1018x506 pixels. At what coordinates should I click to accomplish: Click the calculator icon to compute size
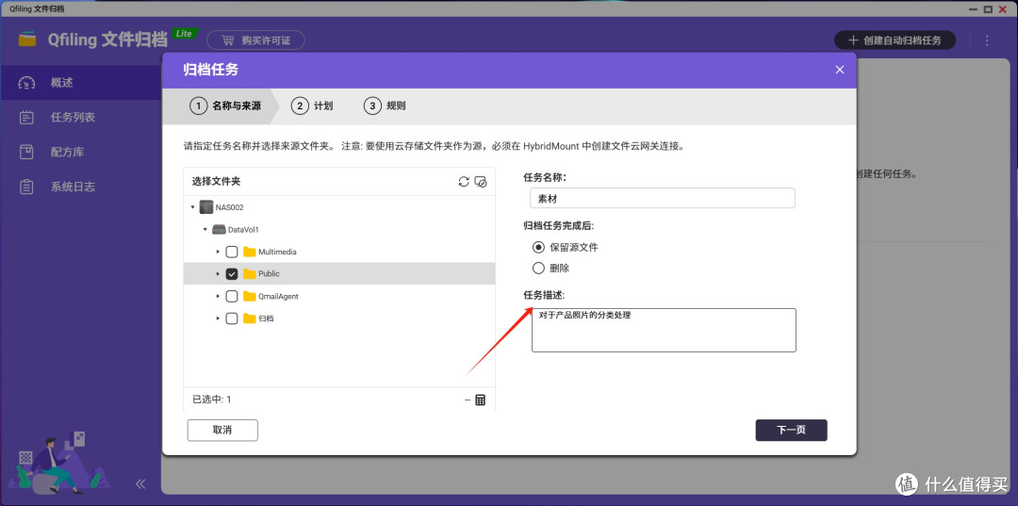[x=481, y=400]
